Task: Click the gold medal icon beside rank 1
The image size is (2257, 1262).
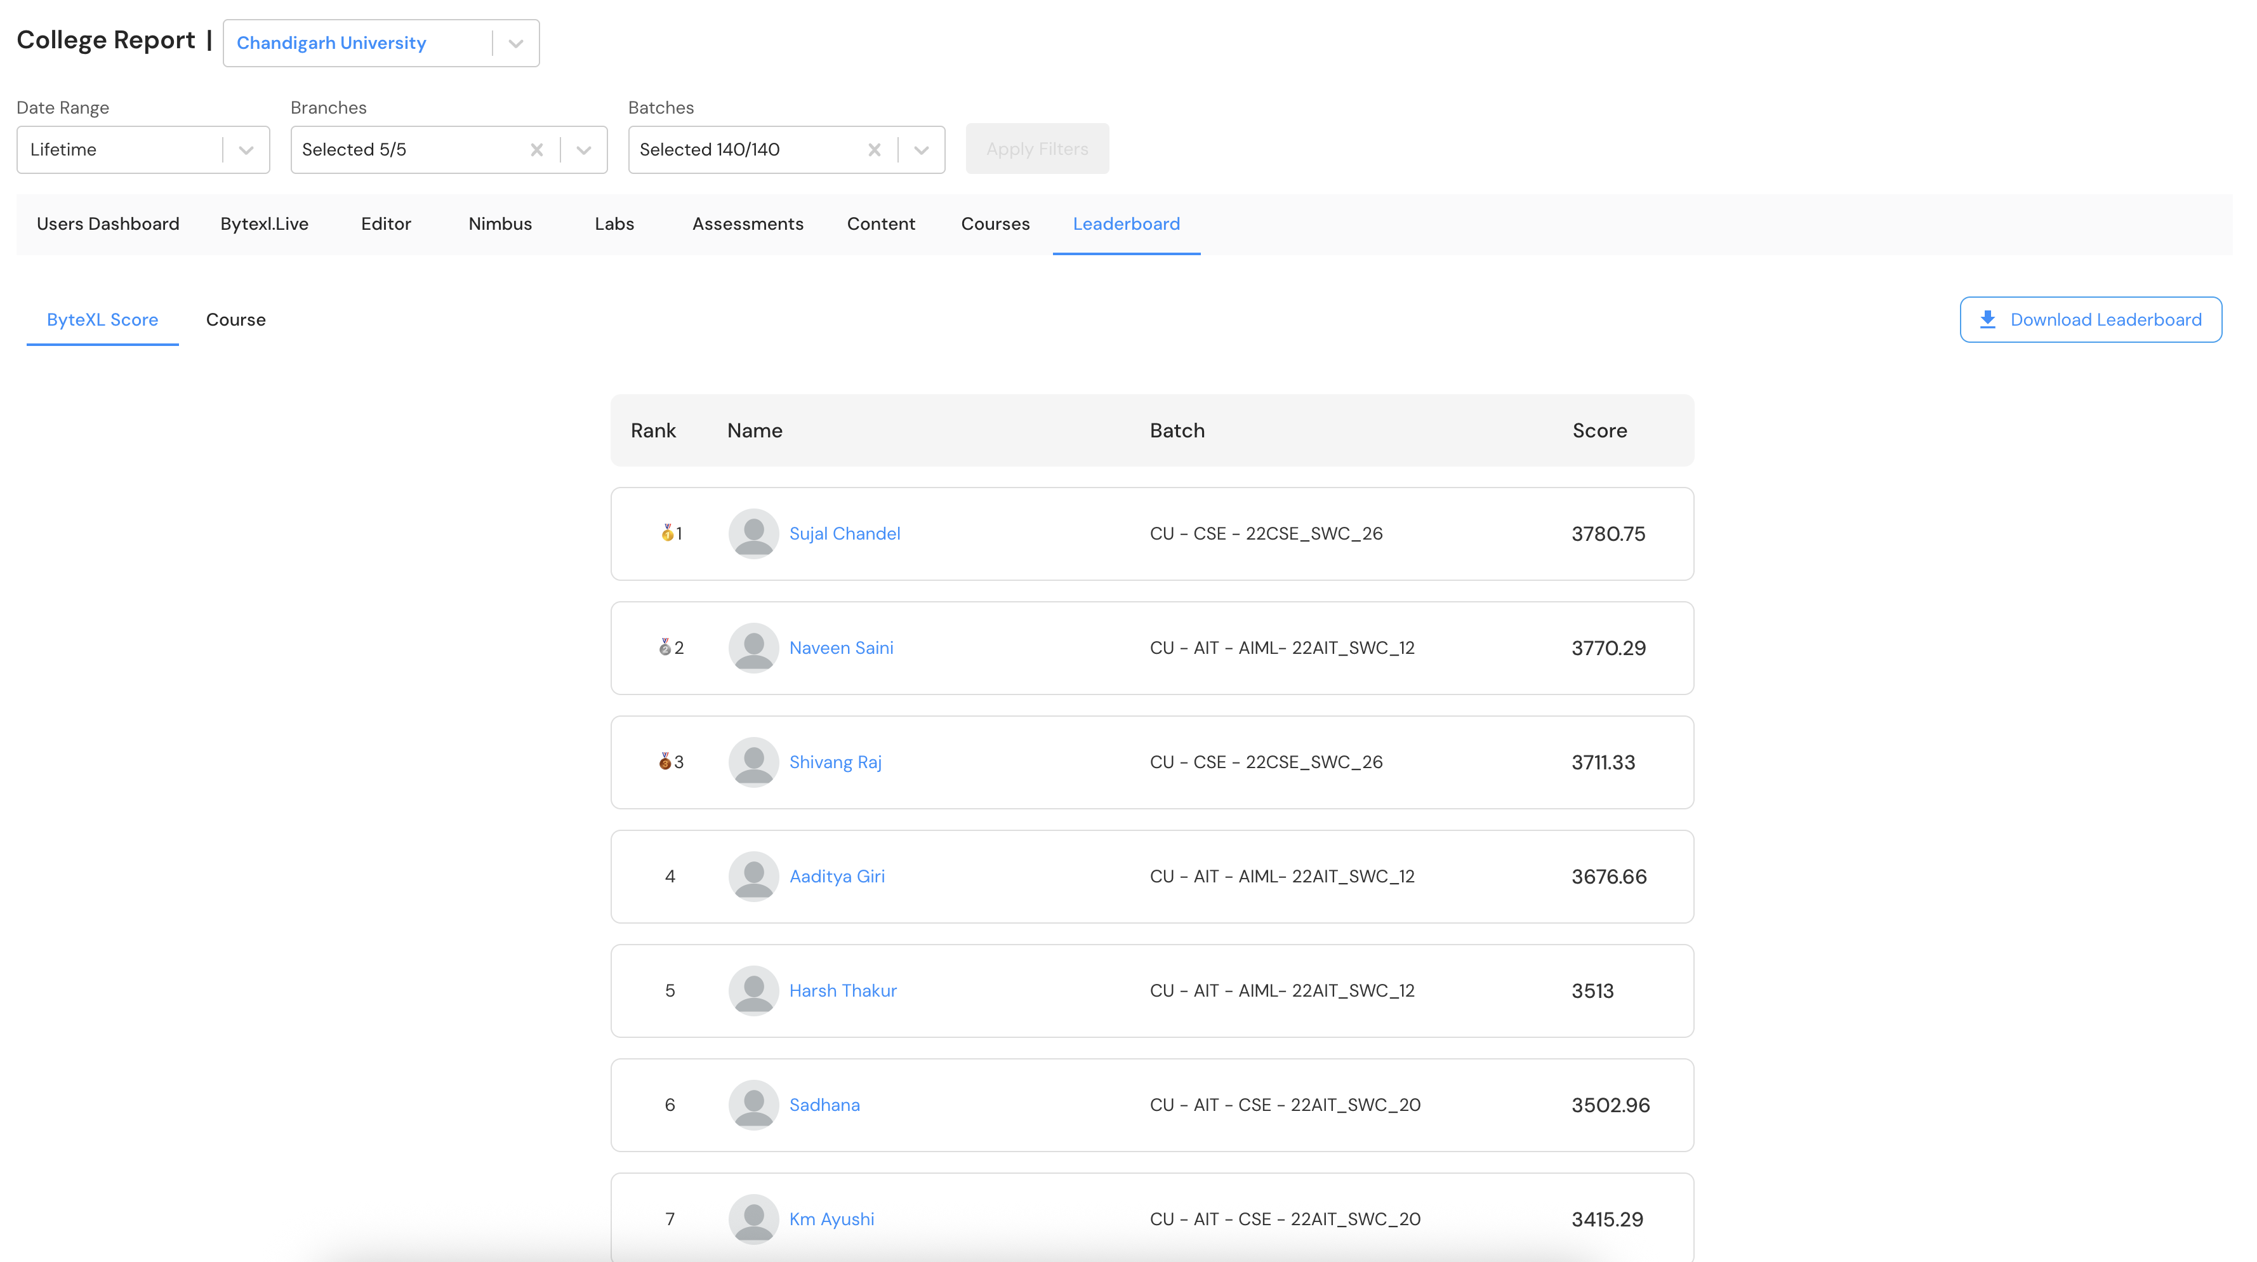Action: (x=667, y=533)
